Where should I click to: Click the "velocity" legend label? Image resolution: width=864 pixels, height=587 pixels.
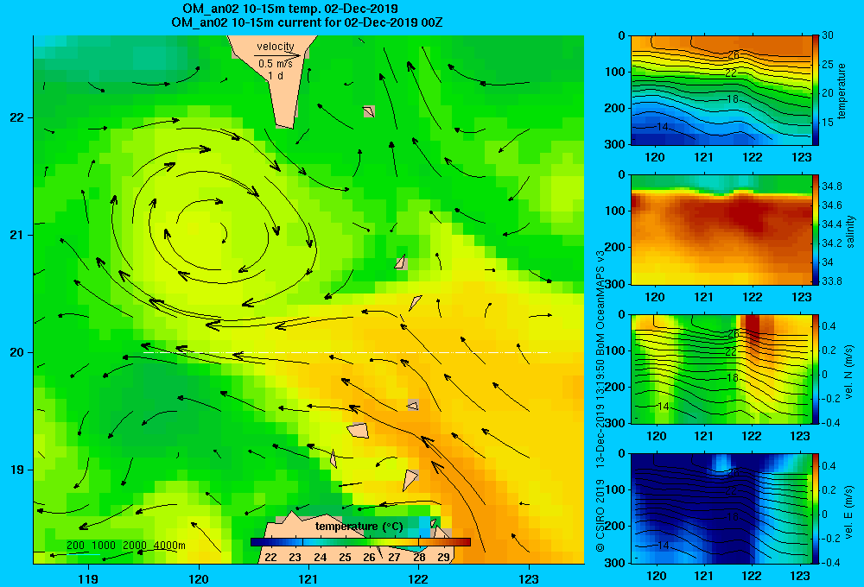tap(276, 47)
